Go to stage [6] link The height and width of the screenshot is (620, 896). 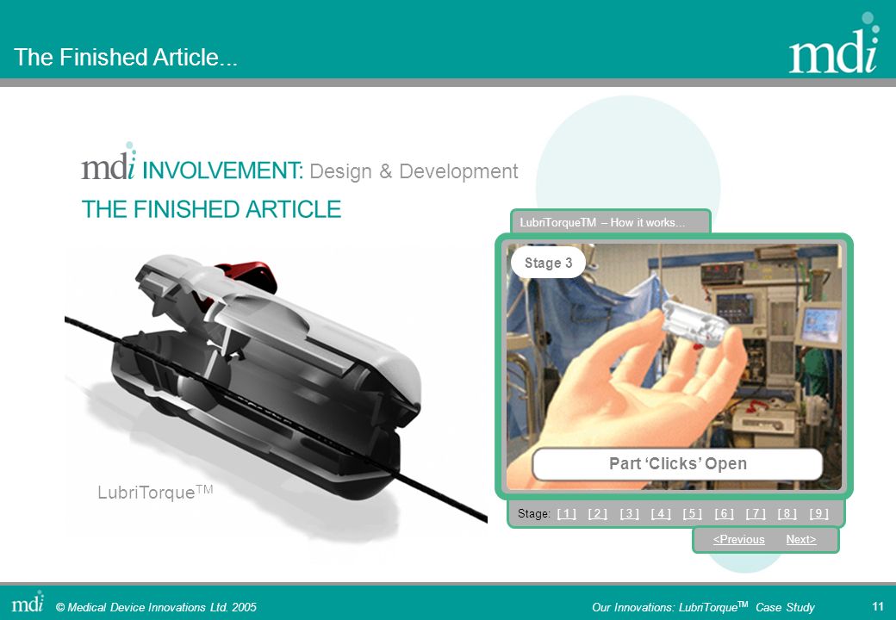pyautogui.click(x=724, y=513)
